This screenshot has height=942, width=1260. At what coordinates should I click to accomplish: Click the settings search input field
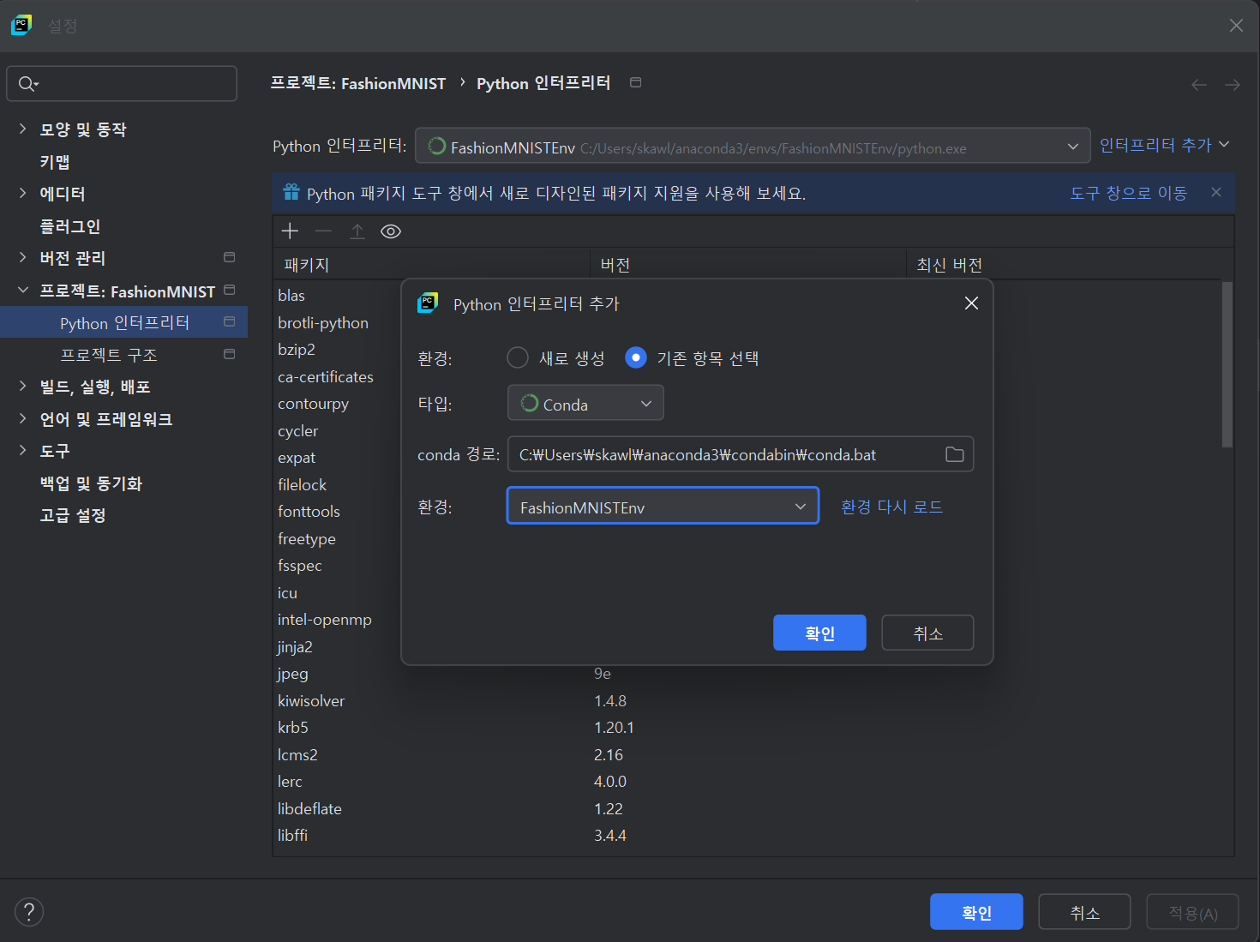click(x=122, y=83)
